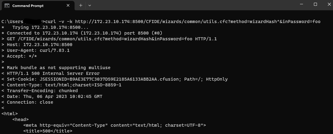Screen dimensions: 333x134
Task: Click the meta http-equiv tag line
Action: (x=115, y=125)
